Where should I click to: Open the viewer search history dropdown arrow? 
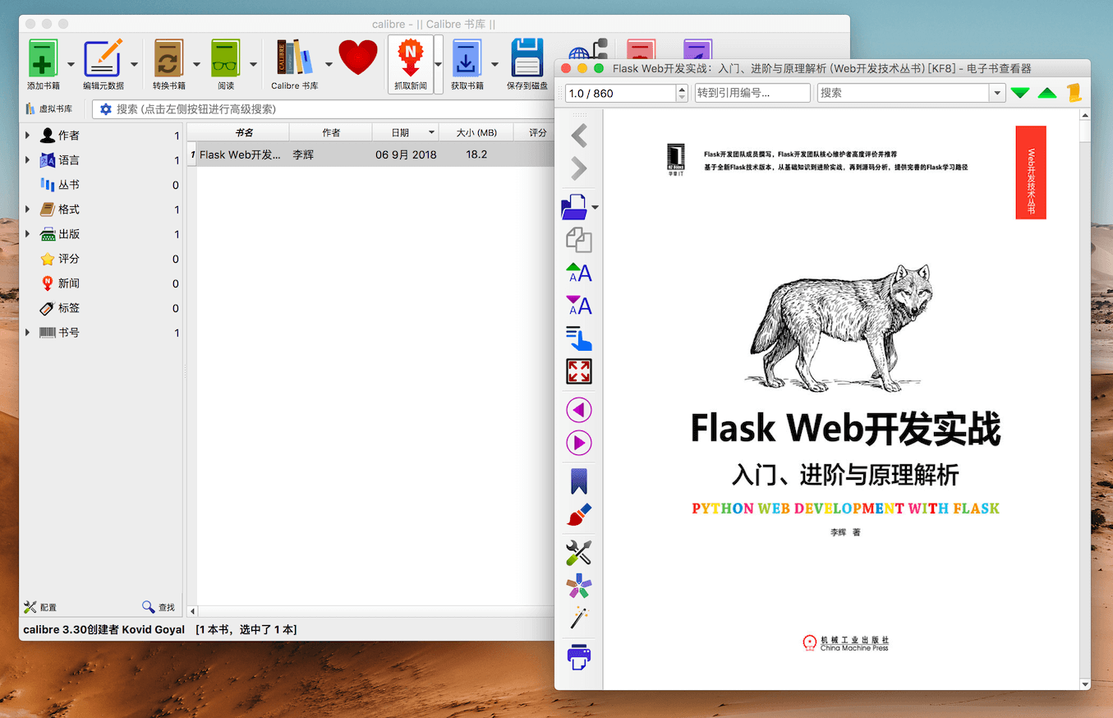(x=997, y=93)
